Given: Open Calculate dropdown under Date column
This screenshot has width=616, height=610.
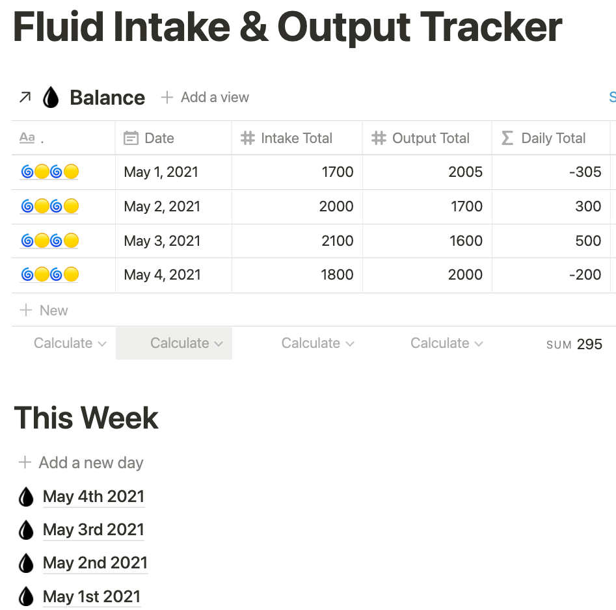Looking at the screenshot, I should tap(186, 343).
